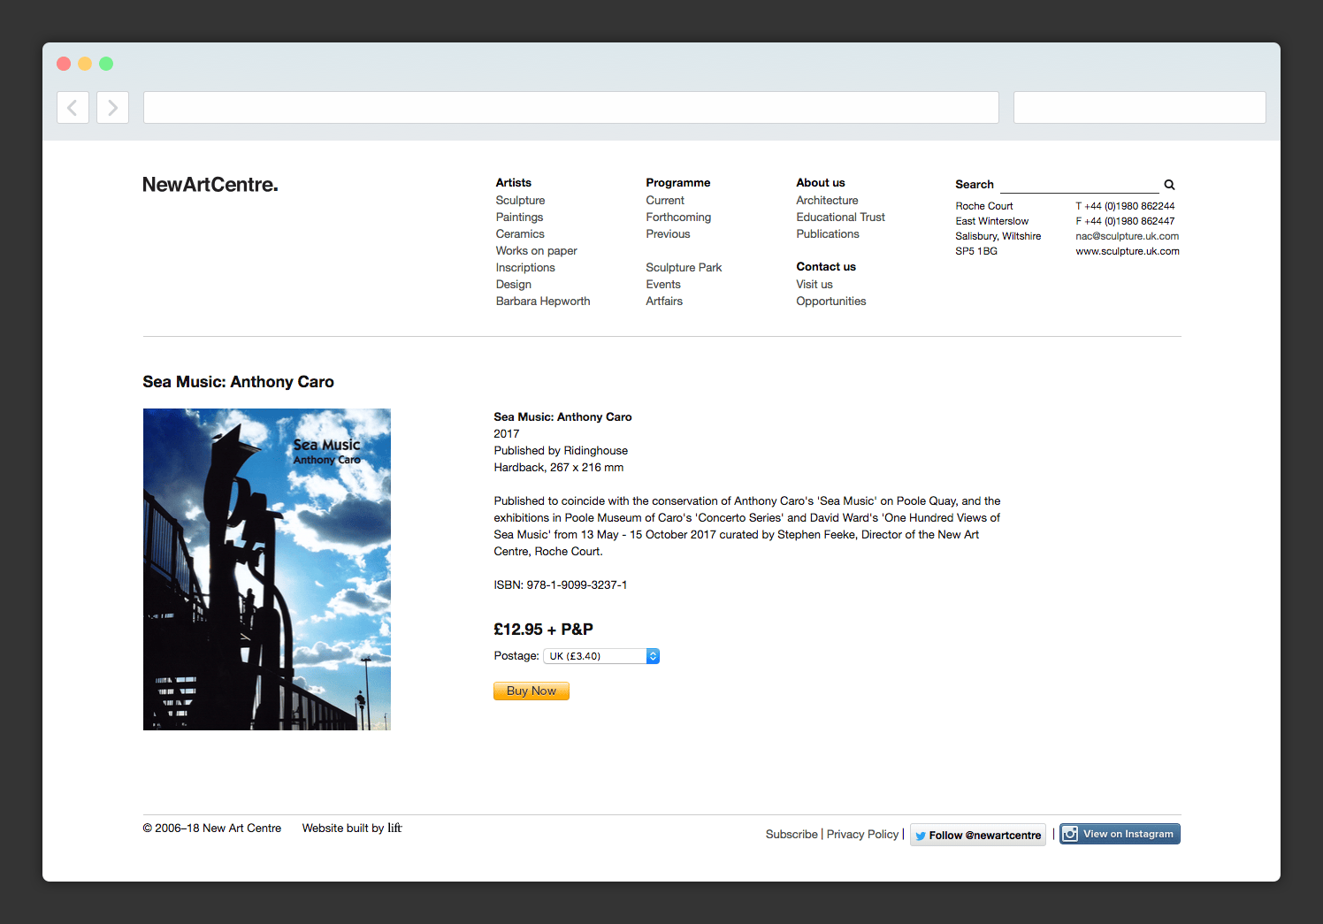Screen dimensions: 1323x924
Task: Open Architecture page
Action: tap(828, 200)
